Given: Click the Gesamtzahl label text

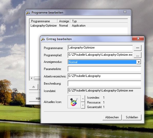Looking at the screenshot, I should [95, 107].
